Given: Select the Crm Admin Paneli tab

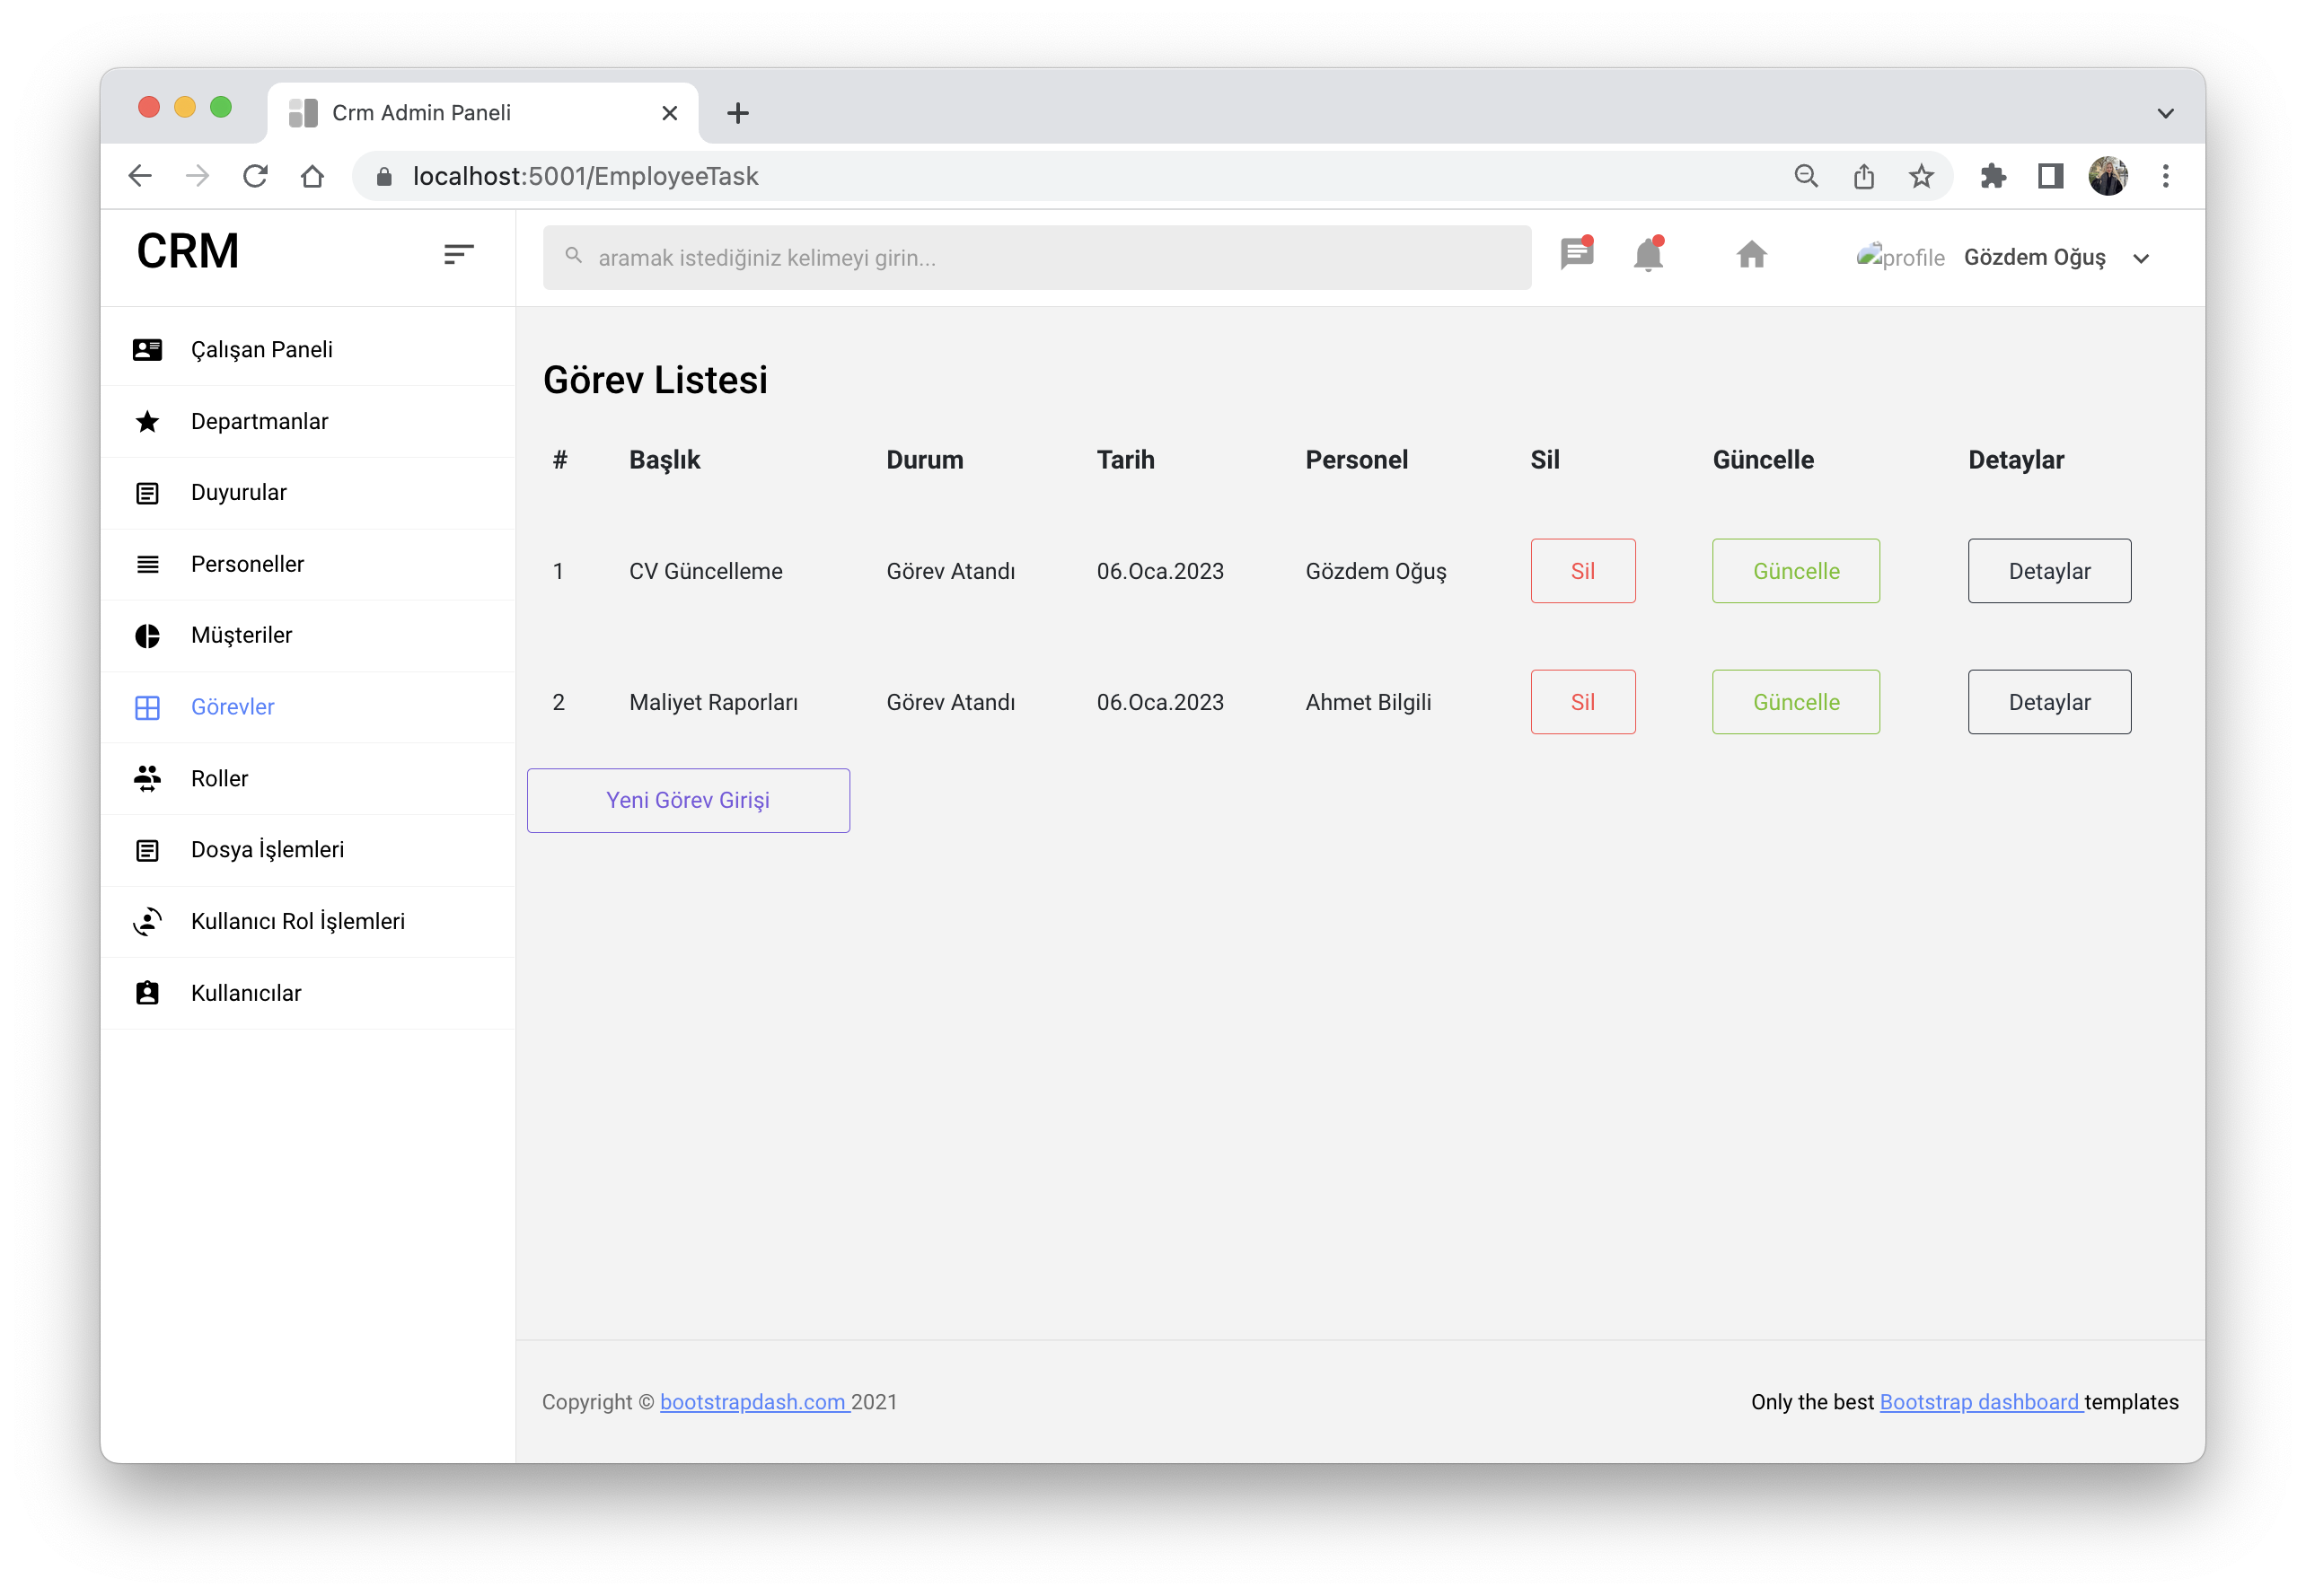Looking at the screenshot, I should point(483,113).
